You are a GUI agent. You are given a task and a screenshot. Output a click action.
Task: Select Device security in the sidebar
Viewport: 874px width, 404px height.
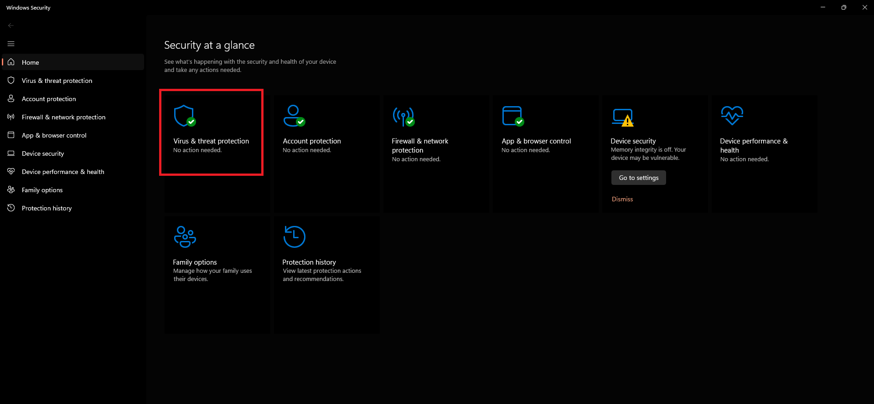click(43, 153)
